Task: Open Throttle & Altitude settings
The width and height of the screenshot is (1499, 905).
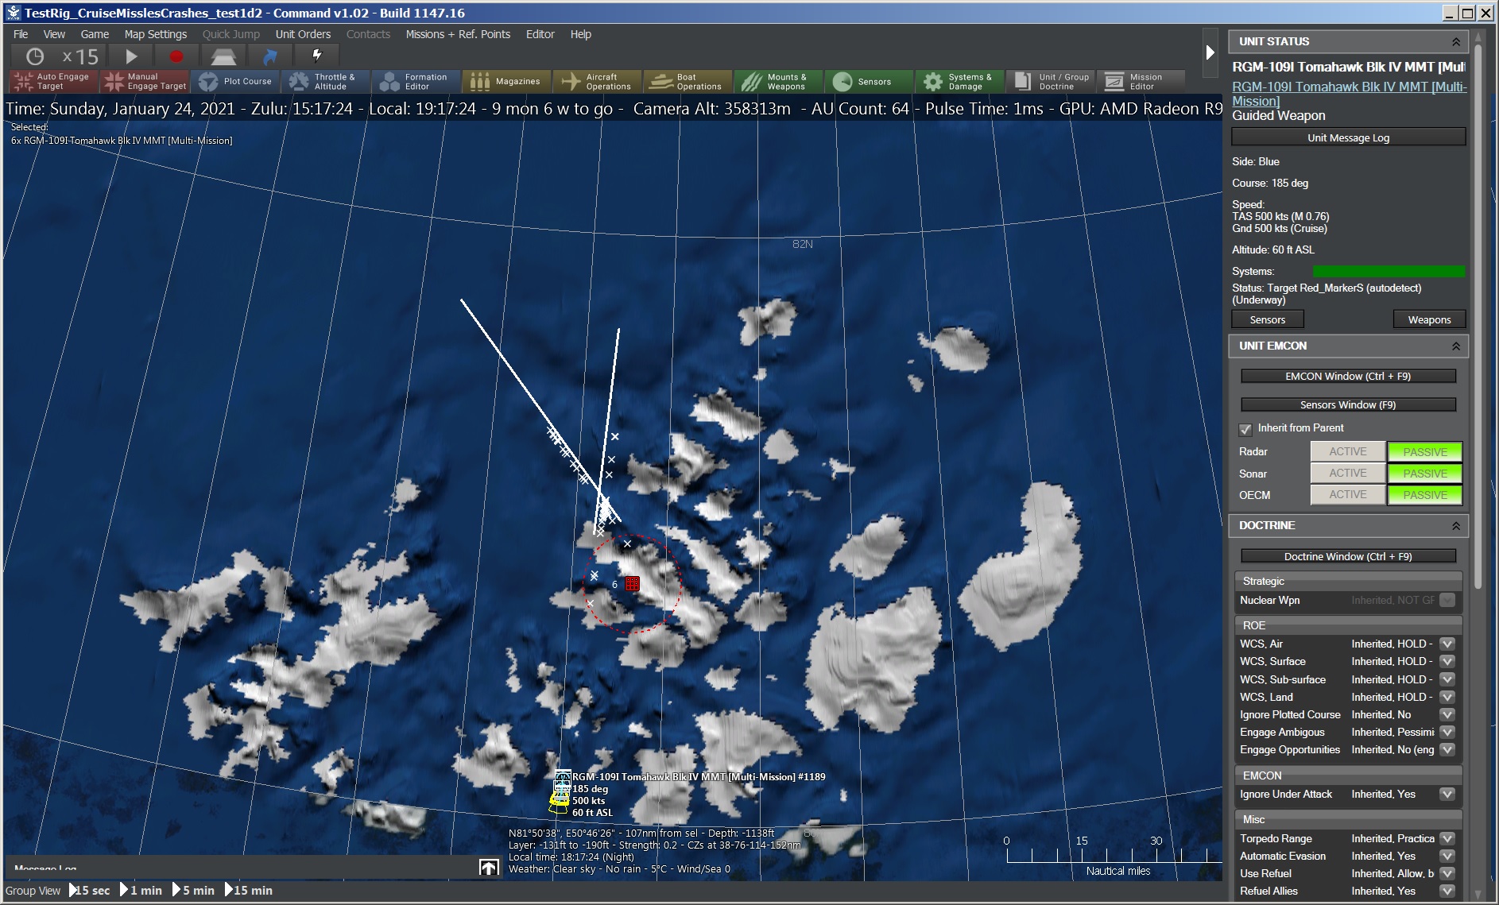Action: tap(325, 81)
